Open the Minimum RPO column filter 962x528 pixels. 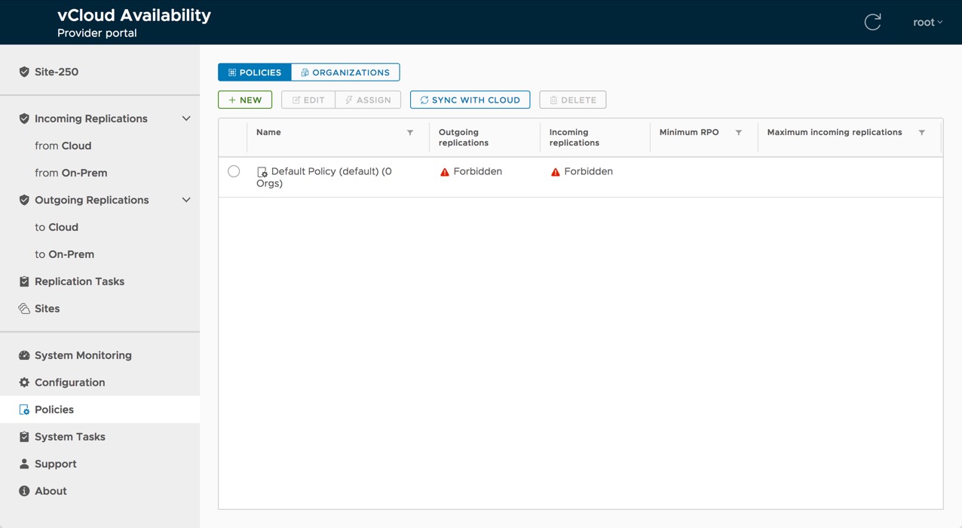[739, 133]
